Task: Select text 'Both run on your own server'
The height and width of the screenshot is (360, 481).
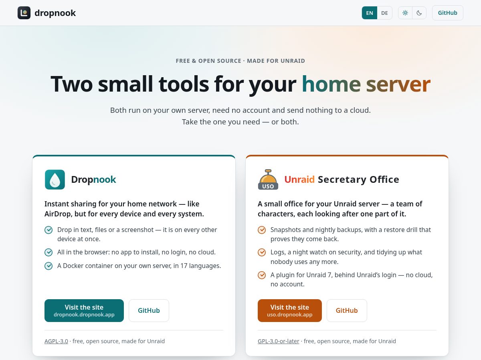Action: (x=160, y=110)
